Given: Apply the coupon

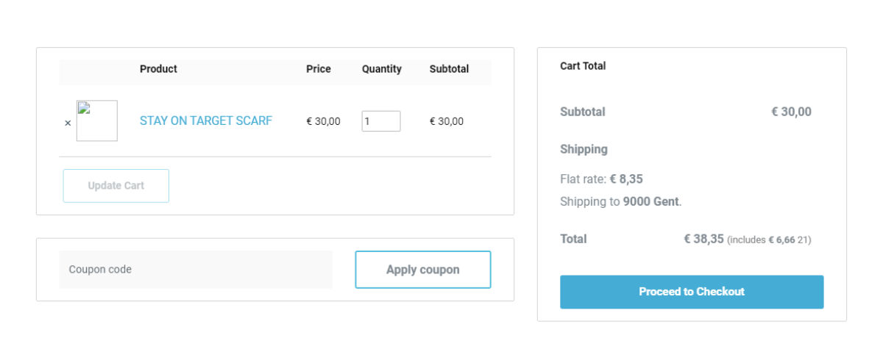Looking at the screenshot, I should tap(423, 270).
